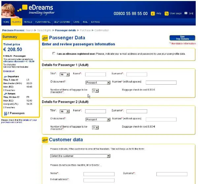Expand the Select the customer dropdown
Screen dimensions: 198x184
(80, 156)
